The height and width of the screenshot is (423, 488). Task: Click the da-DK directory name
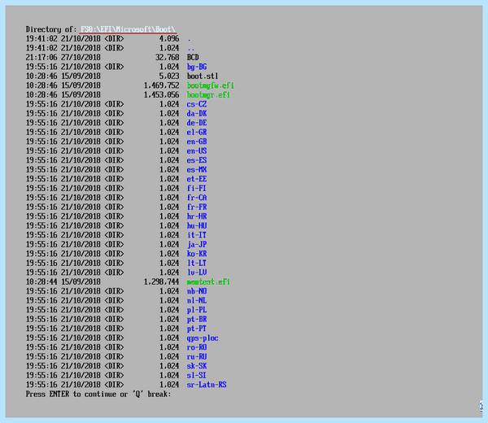point(197,113)
